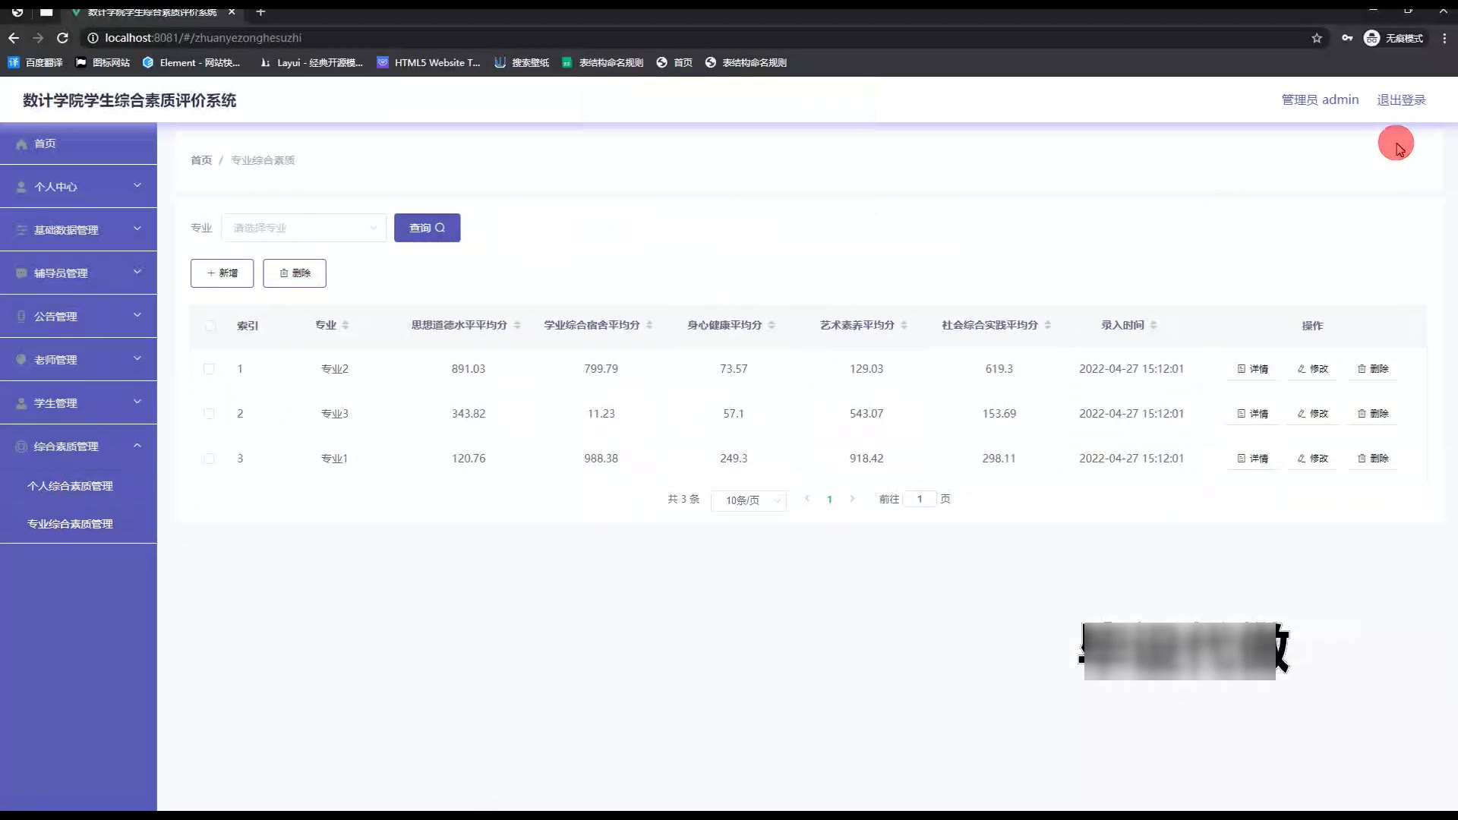Screen dimensions: 1458x820
Task: Click the sort arrows on 专业 column
Action: [x=346, y=325]
